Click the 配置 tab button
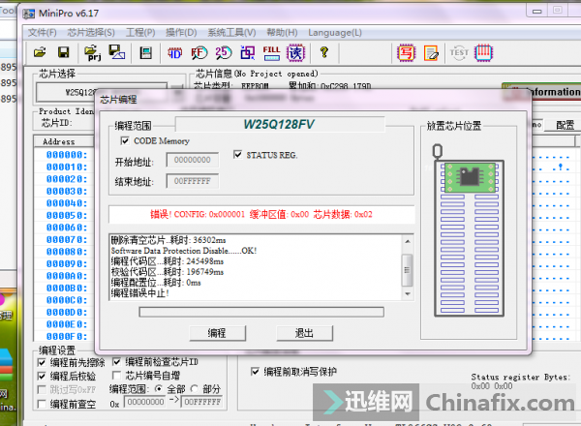Viewport: 581px width, 426px height. (x=565, y=125)
